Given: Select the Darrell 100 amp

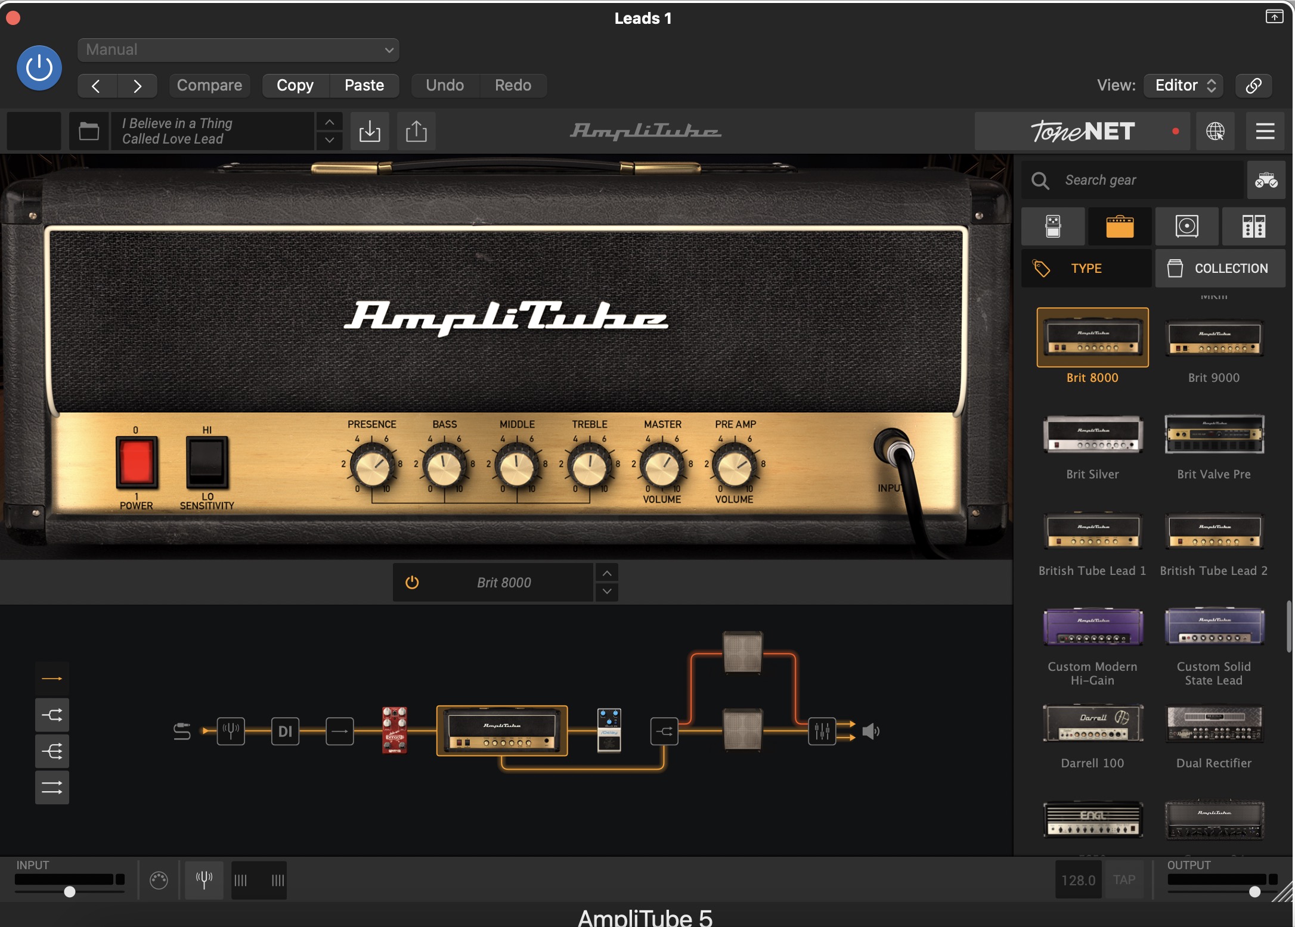Looking at the screenshot, I should coord(1093,723).
